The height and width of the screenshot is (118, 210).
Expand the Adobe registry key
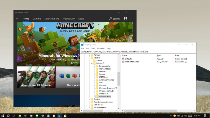coord(92,61)
